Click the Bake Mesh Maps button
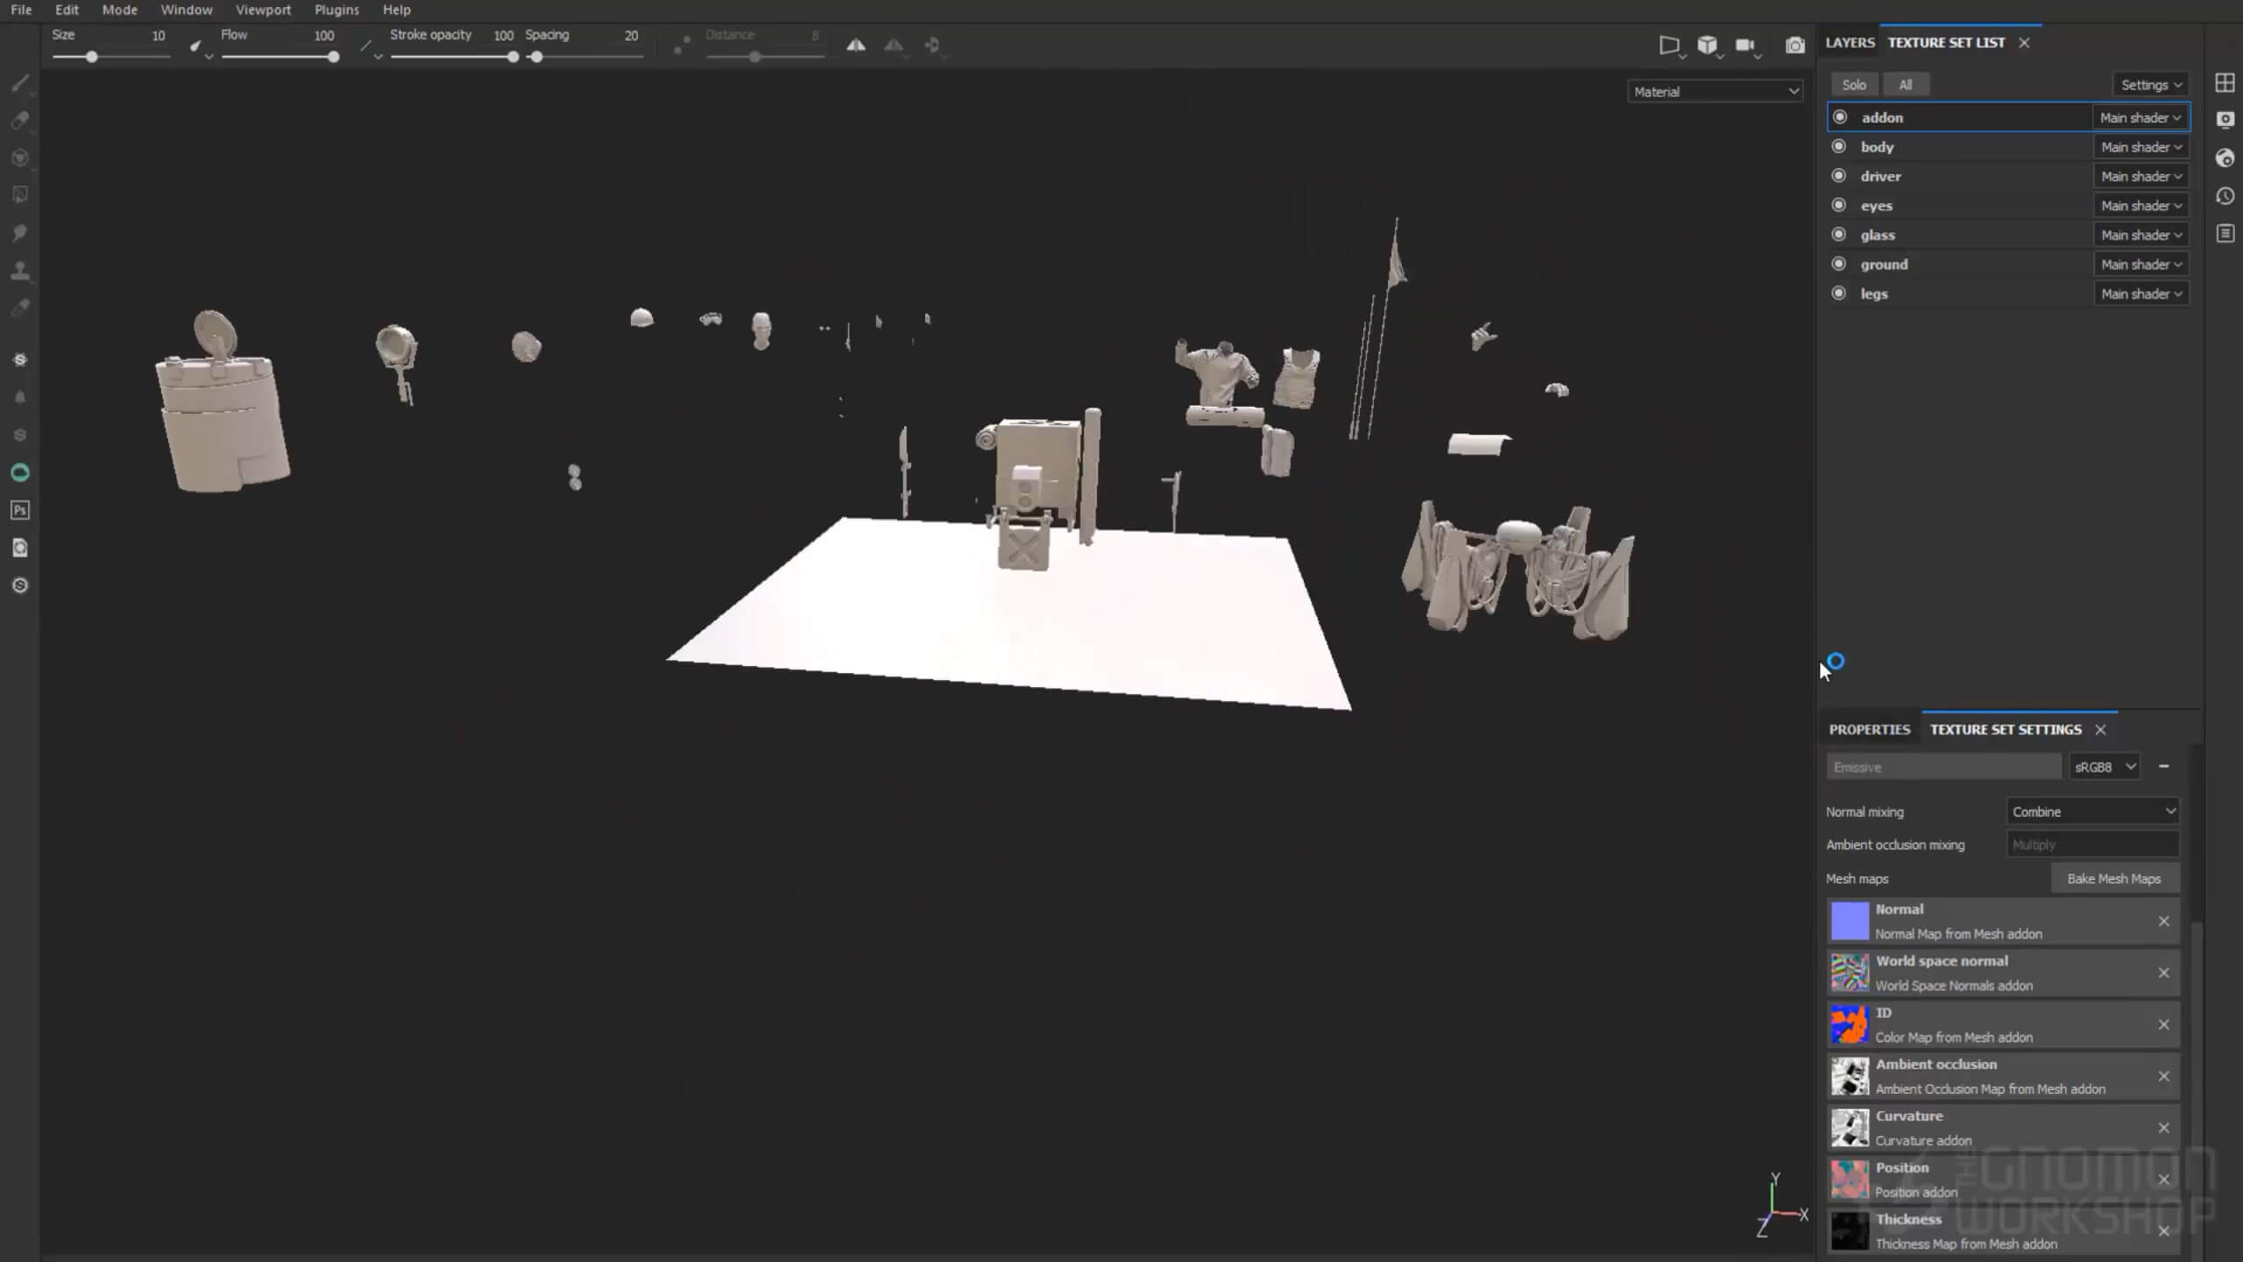The height and width of the screenshot is (1262, 2243). (x=2113, y=878)
